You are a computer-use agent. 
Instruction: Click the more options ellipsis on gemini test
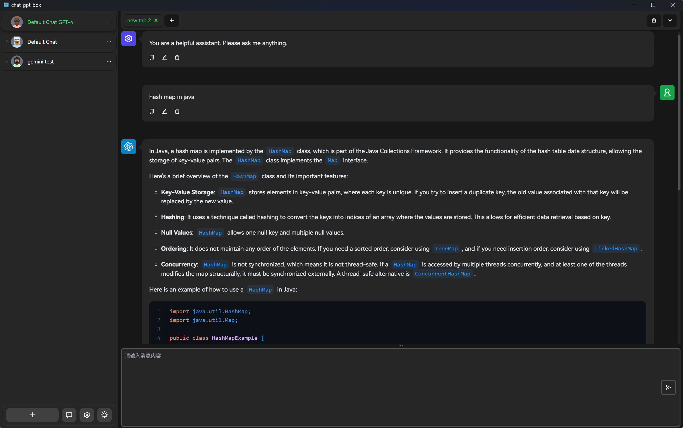click(109, 61)
